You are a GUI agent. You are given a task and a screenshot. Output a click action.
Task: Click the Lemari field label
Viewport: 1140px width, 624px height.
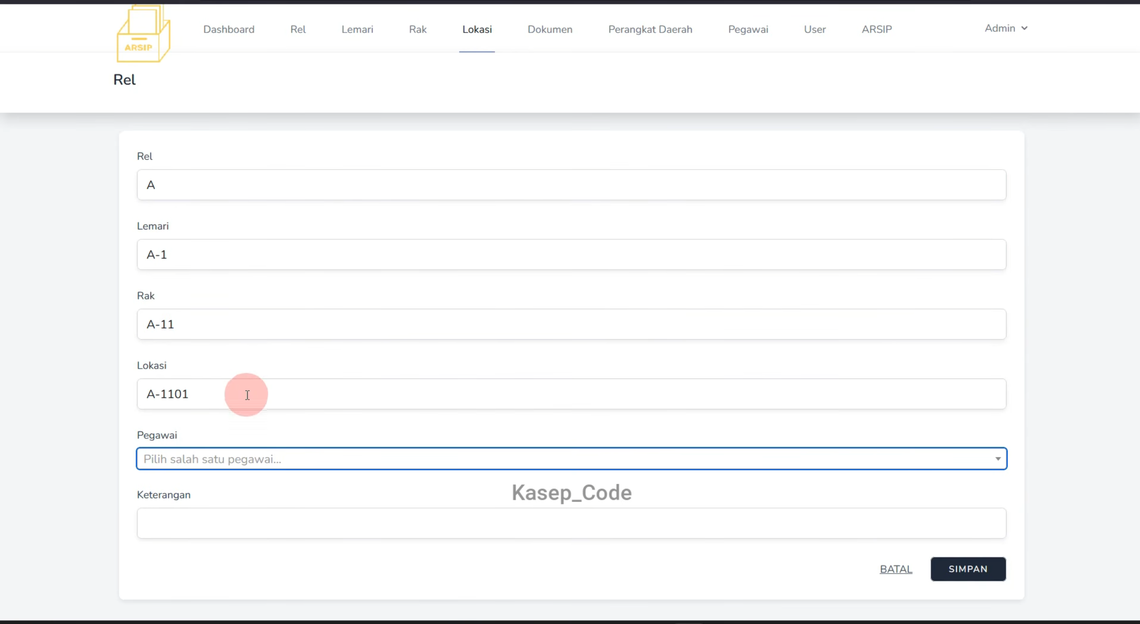(153, 226)
